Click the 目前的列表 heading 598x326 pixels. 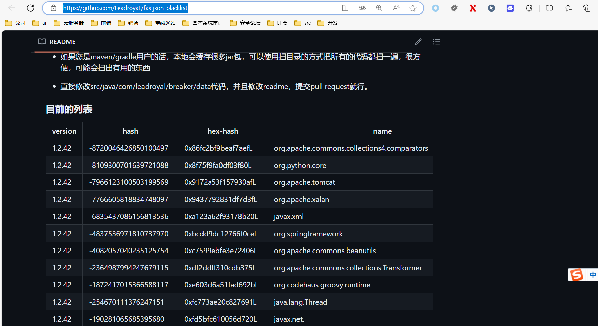(x=69, y=109)
